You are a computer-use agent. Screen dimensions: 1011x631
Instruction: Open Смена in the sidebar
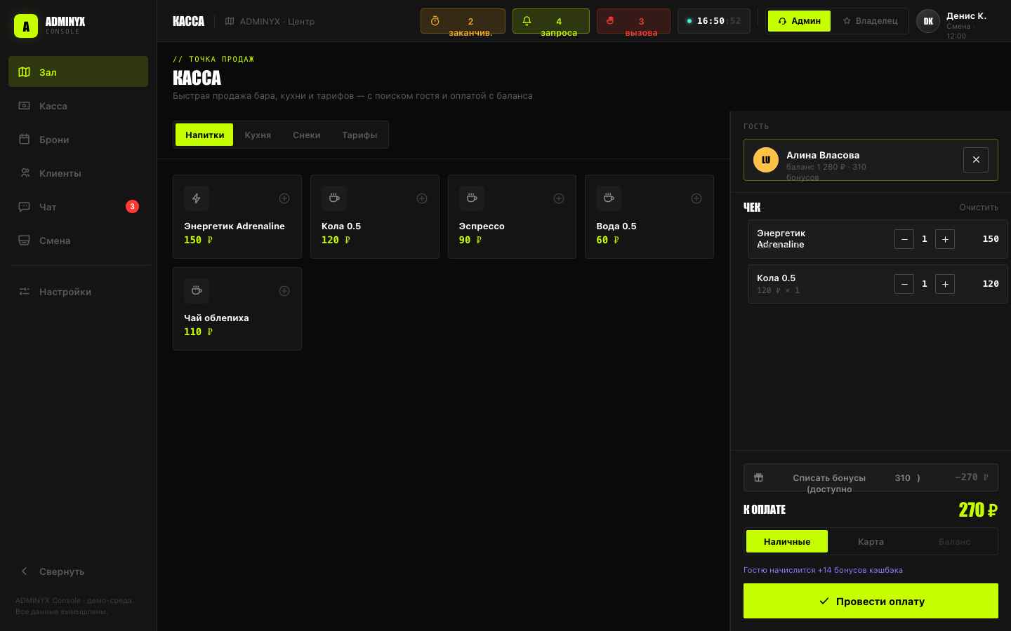coord(78,240)
